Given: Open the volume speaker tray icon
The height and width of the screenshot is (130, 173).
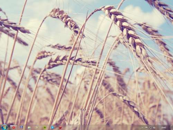Looking at the screenshot, I should tap(154, 128).
